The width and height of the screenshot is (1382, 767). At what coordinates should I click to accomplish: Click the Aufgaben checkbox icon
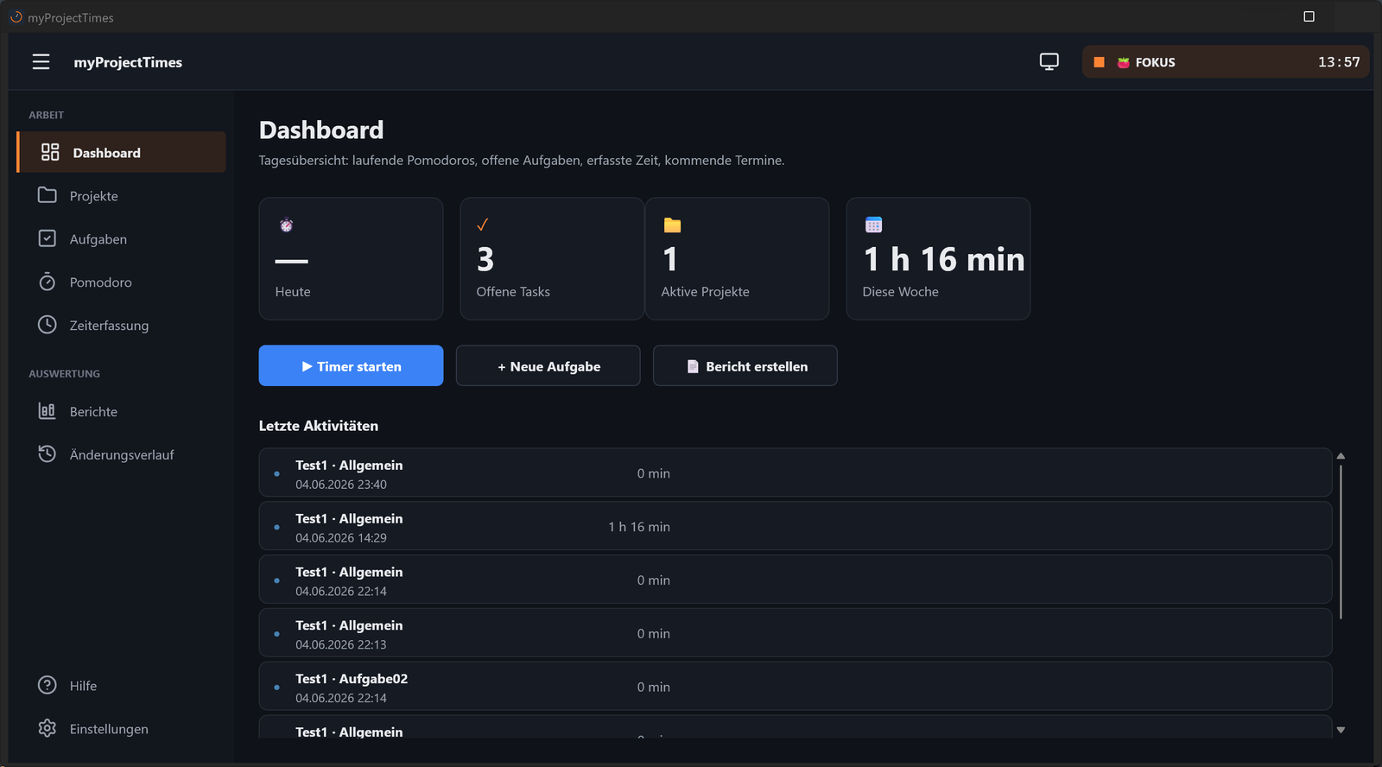coord(48,238)
